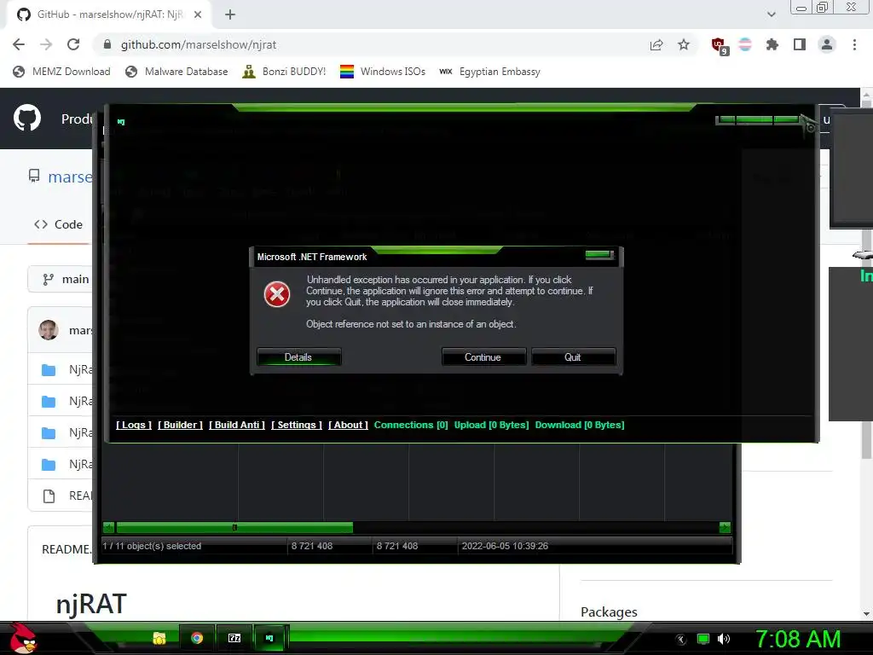Bookmark this page with the star icon
This screenshot has height=655, width=873.
tap(684, 44)
